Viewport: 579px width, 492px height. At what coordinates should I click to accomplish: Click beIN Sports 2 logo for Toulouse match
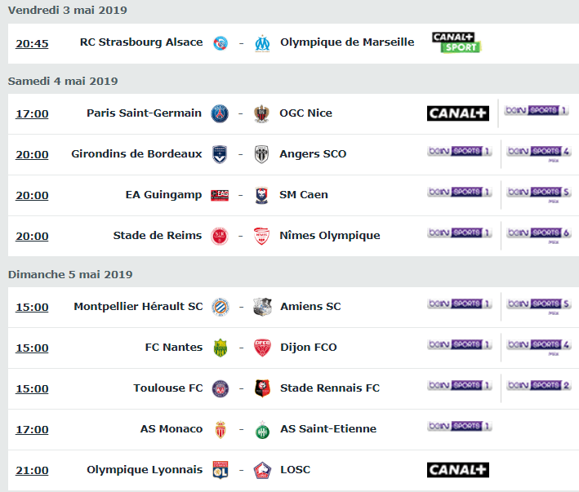(539, 385)
